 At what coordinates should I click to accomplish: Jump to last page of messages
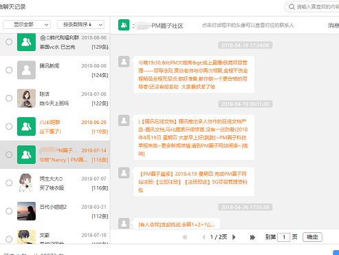[252, 237]
